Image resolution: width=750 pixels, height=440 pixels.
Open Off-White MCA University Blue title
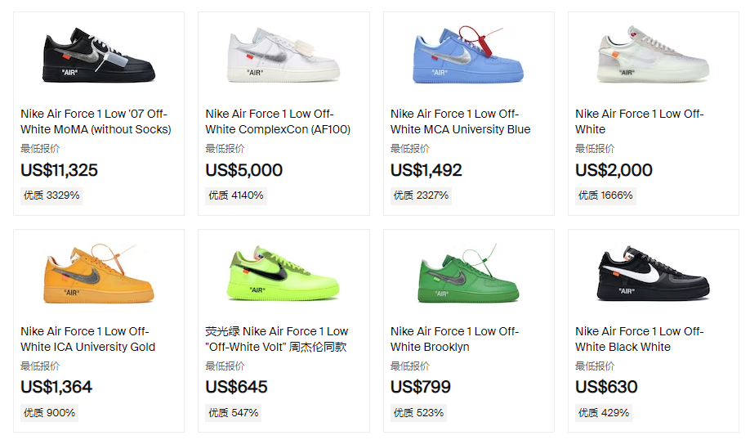click(460, 122)
